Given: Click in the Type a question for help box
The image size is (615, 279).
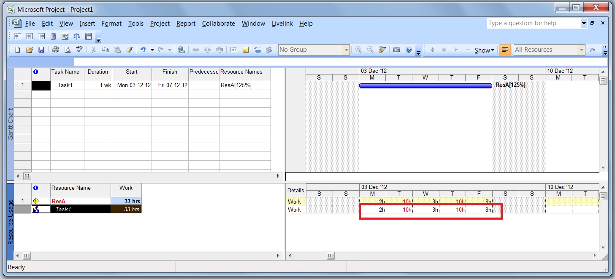Looking at the screenshot, I should coord(534,23).
